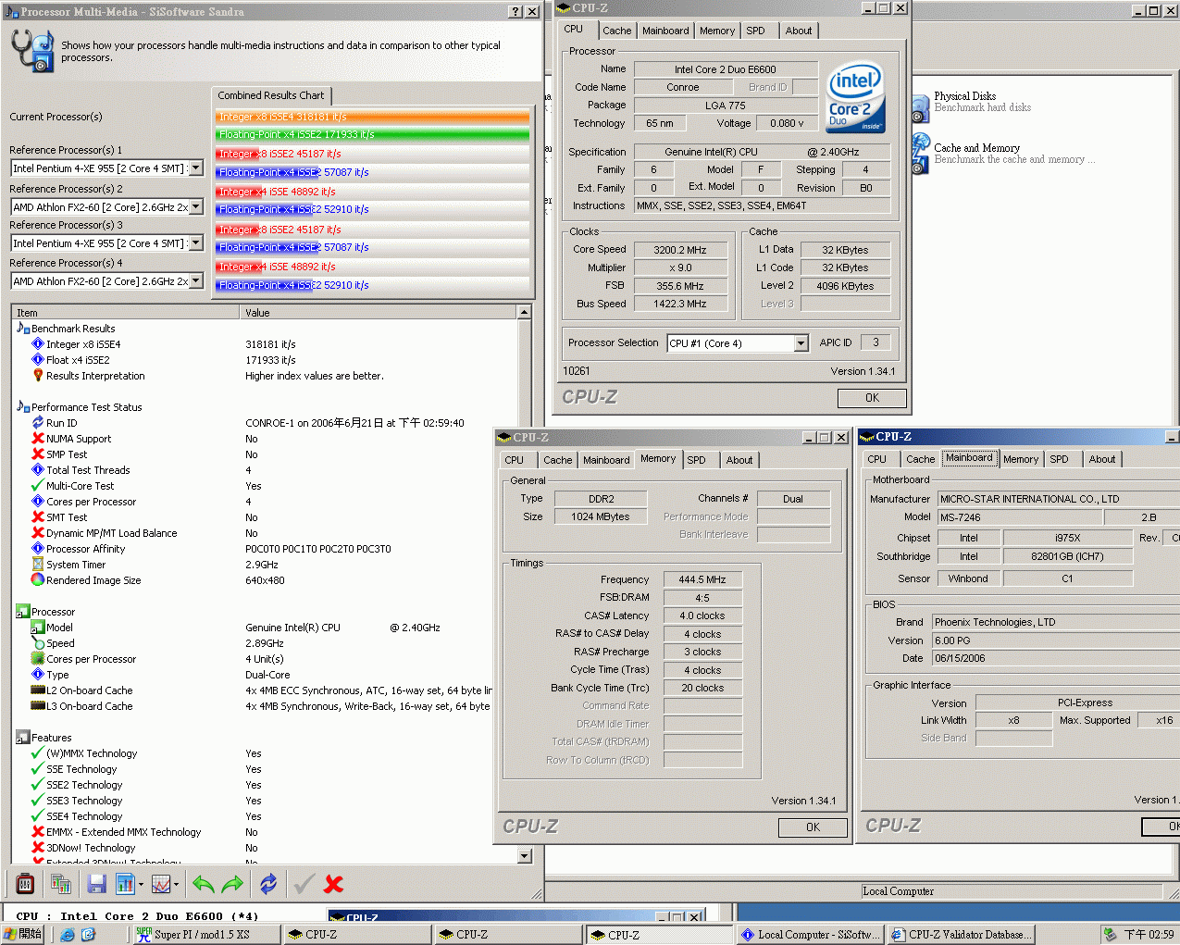Image resolution: width=1180 pixels, height=945 pixels.
Task: Open SPD tab in CPU-Z mainboard window
Action: click(1060, 459)
